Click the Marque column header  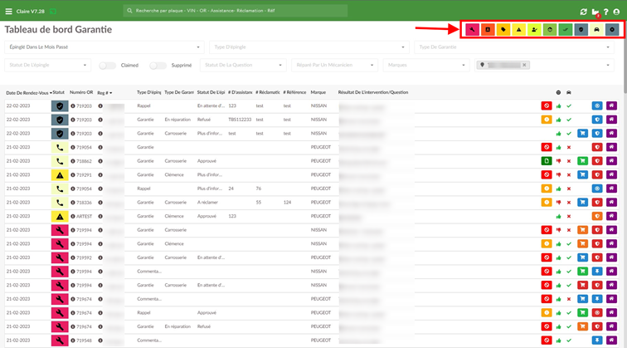[x=318, y=92]
